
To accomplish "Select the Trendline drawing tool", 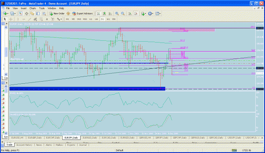I will [x=29, y=19].
